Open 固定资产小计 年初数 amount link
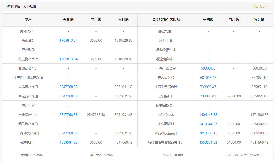Viewport: 274px width, 163px height. pyautogui.click(x=68, y=115)
